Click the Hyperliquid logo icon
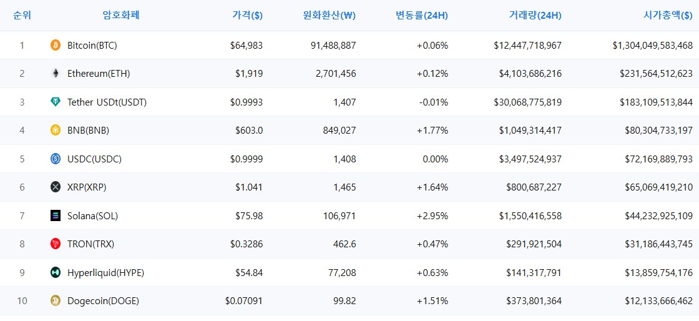 coord(56,272)
